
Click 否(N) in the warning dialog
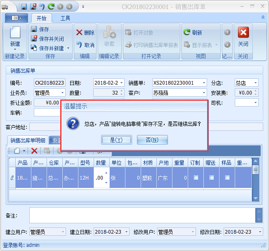(x=152, y=140)
